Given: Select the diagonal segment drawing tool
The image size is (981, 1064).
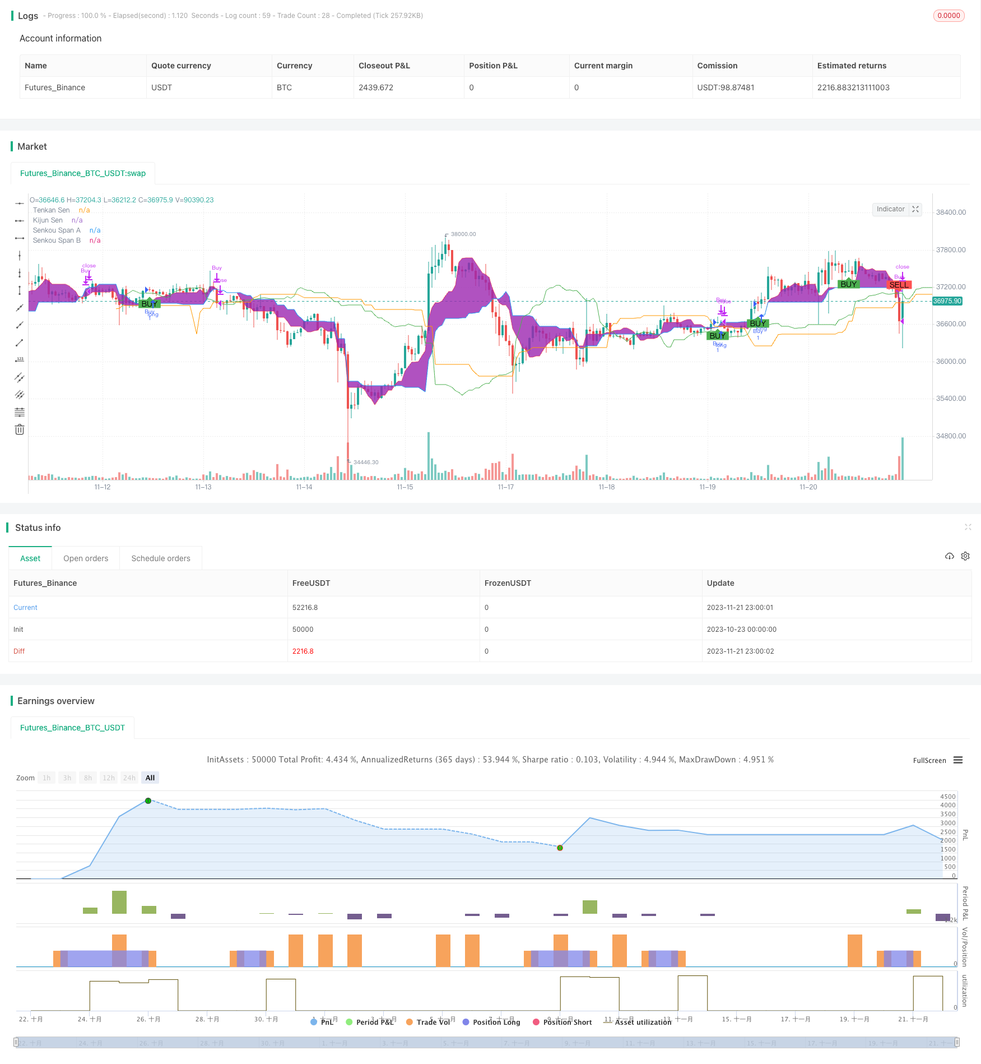Looking at the screenshot, I should [x=20, y=343].
